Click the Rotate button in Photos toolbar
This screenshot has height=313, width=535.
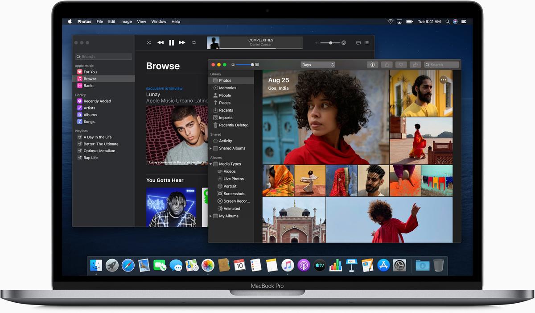(415, 65)
